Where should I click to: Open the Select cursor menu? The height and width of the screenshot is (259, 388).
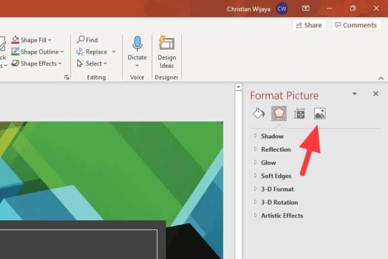pyautogui.click(x=92, y=64)
